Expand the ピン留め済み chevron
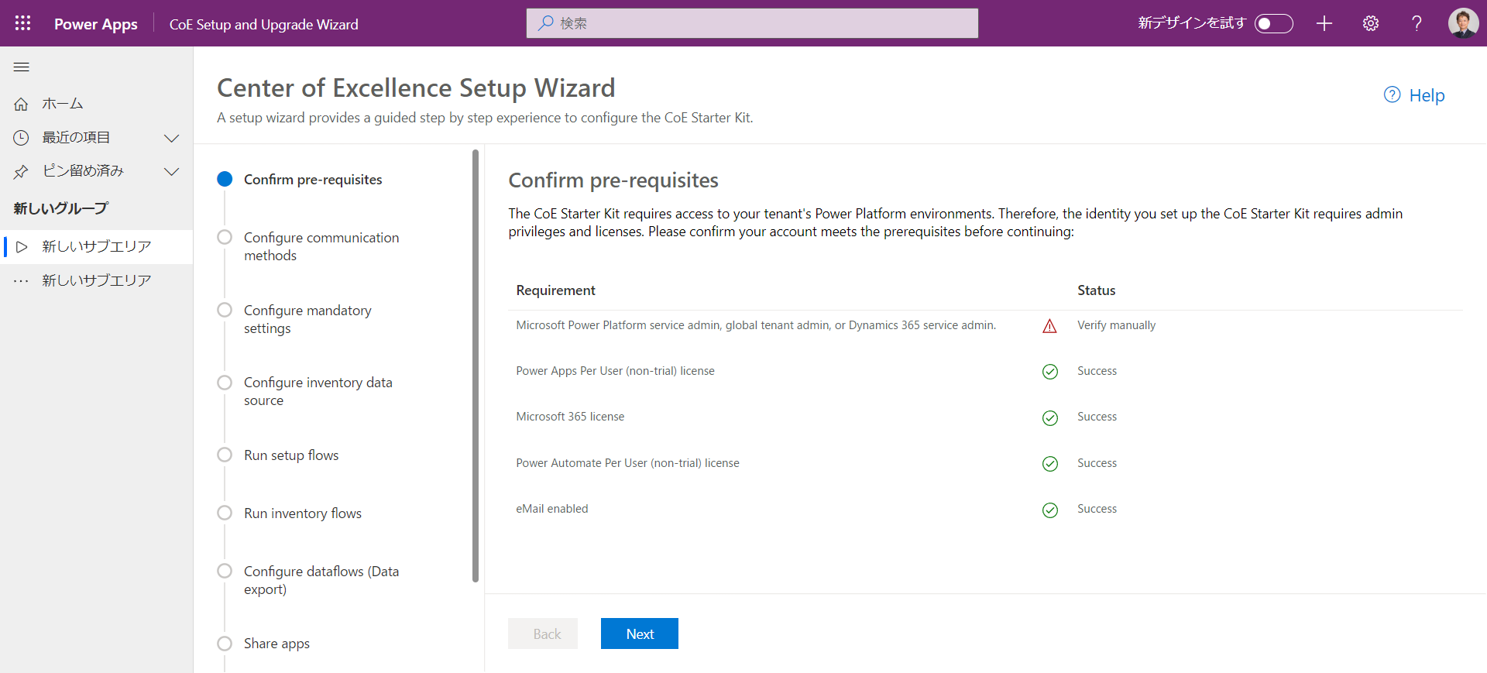Image resolution: width=1487 pixels, height=673 pixels. click(171, 171)
